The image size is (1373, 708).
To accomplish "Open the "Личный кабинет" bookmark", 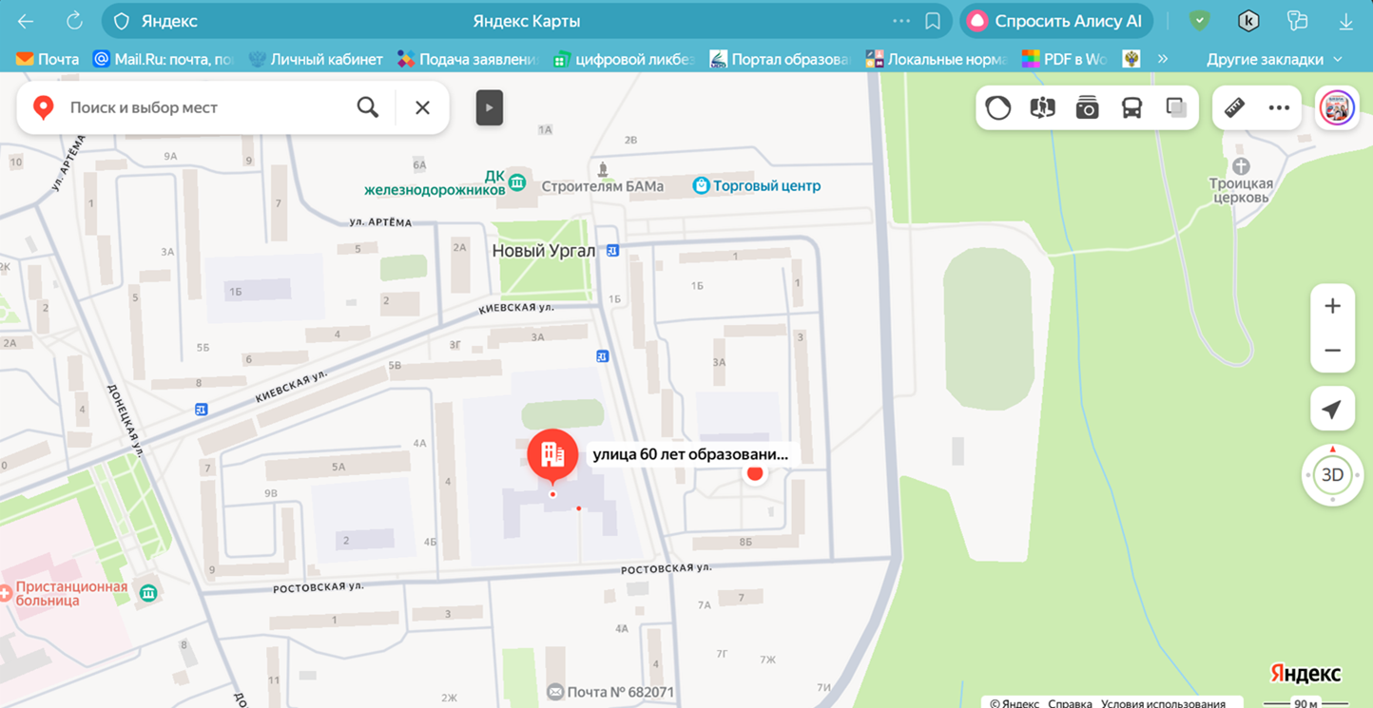I will coord(315,59).
